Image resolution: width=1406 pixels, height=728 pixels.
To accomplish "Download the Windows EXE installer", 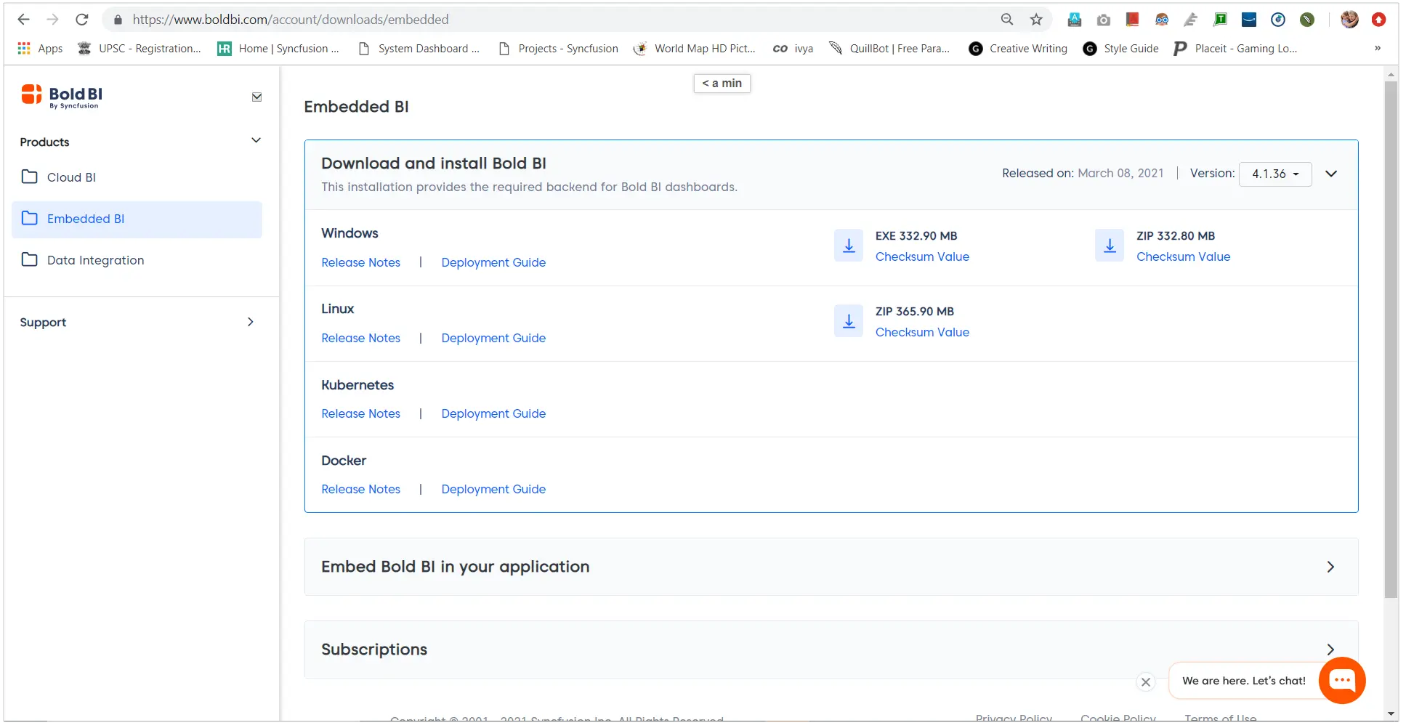I will pos(848,246).
